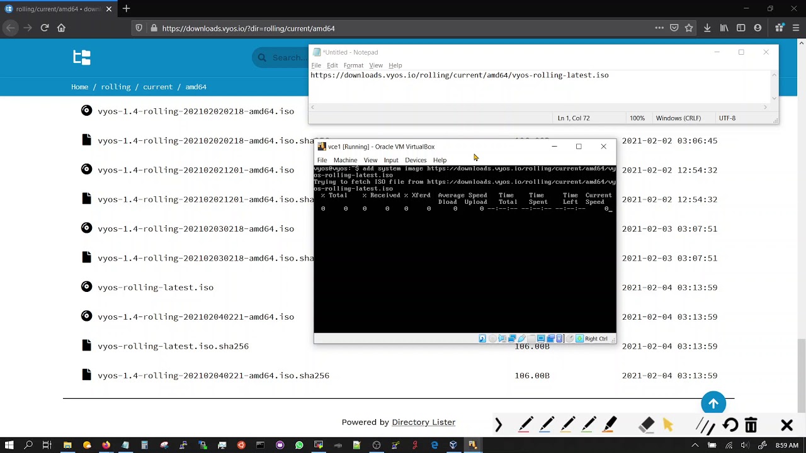Image resolution: width=806 pixels, height=453 pixels.
Task: Open the Directory Lister link
Action: tap(423, 422)
